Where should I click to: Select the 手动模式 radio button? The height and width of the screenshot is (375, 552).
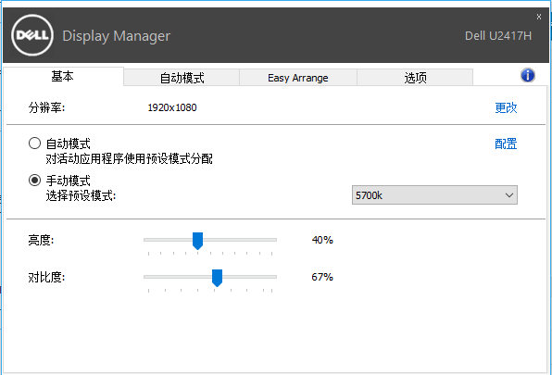pos(34,181)
